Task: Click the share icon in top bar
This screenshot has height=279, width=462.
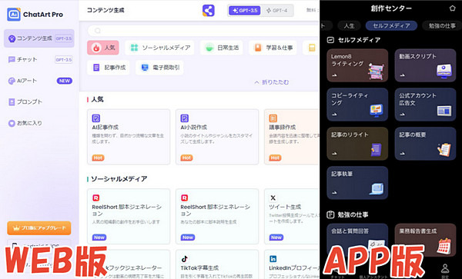Action: pos(209,11)
